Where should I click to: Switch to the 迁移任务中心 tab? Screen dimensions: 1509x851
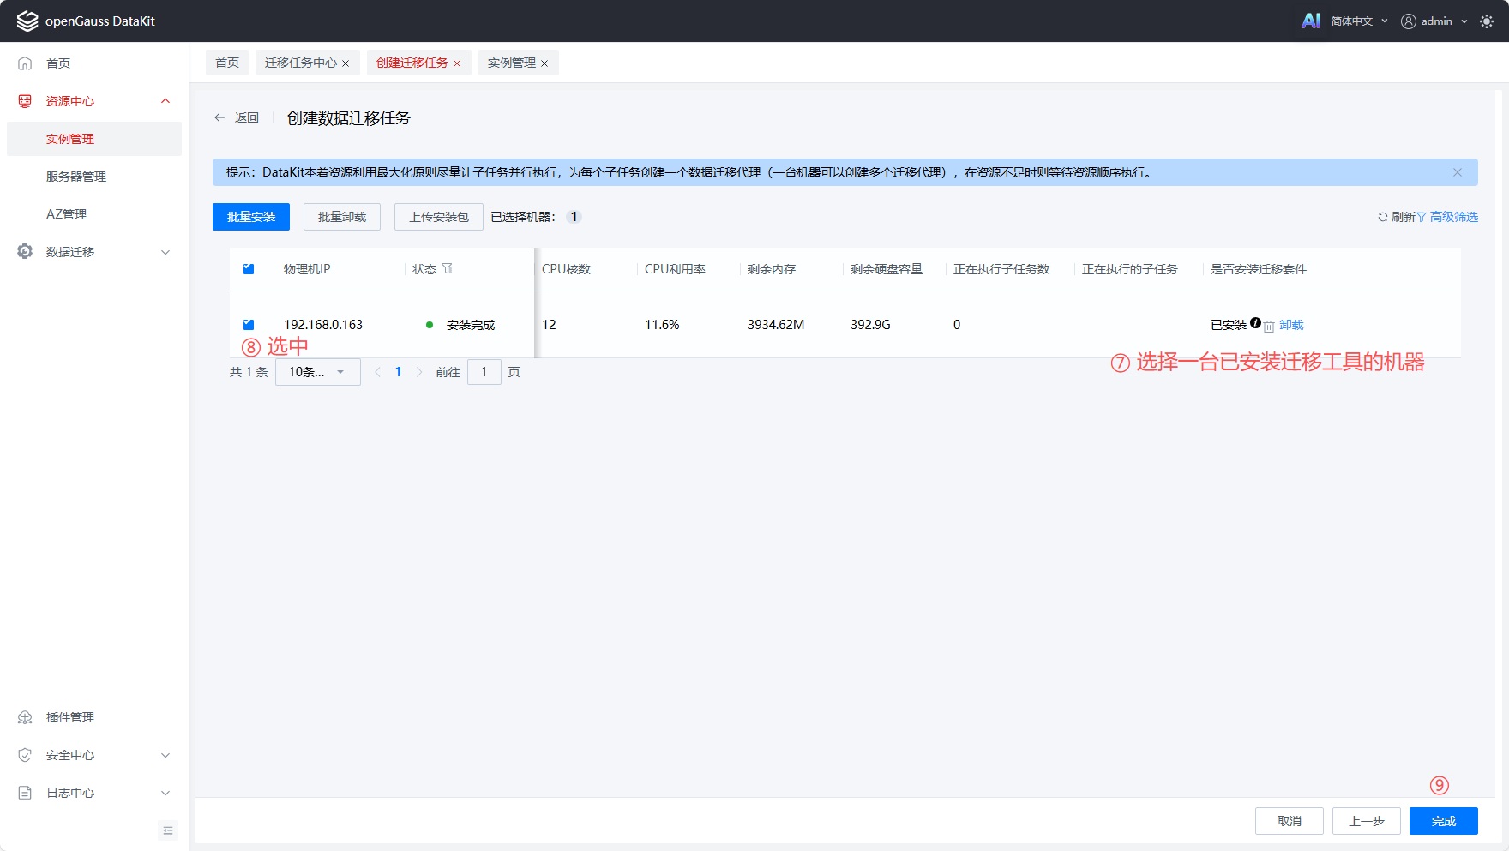pos(301,63)
